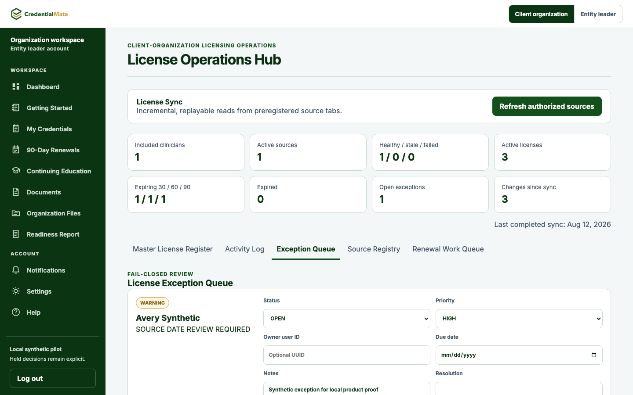Click the Changes since sync card
The height and width of the screenshot is (395, 633).
pos(553,194)
